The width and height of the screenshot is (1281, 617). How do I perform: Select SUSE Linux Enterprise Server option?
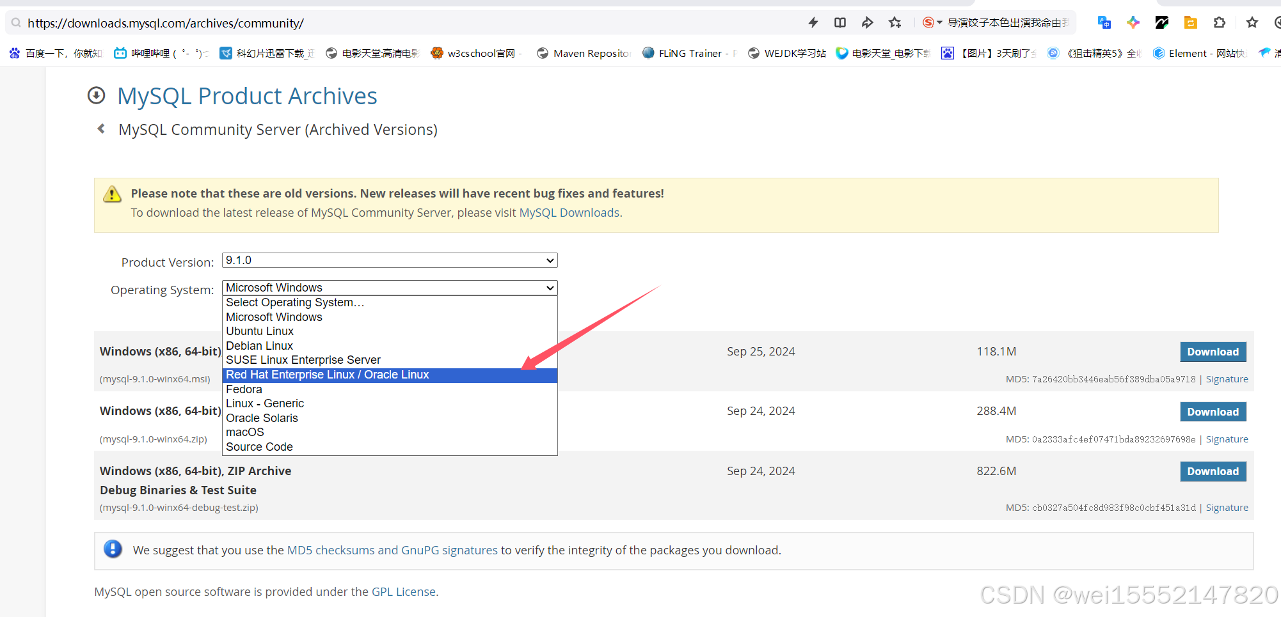tap(390, 360)
